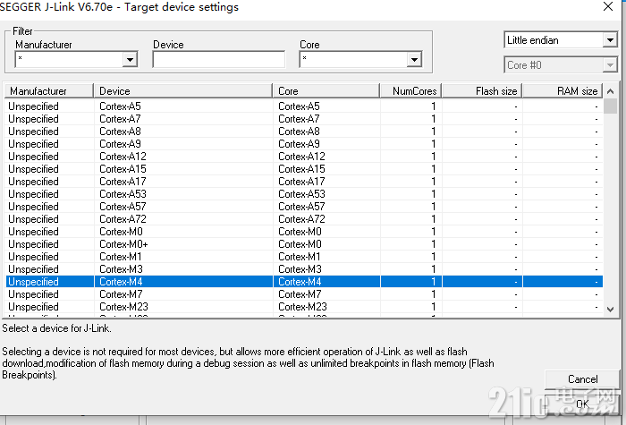The image size is (626, 425).
Task: Select the Cortex-A17 device row
Action: [x=304, y=182]
